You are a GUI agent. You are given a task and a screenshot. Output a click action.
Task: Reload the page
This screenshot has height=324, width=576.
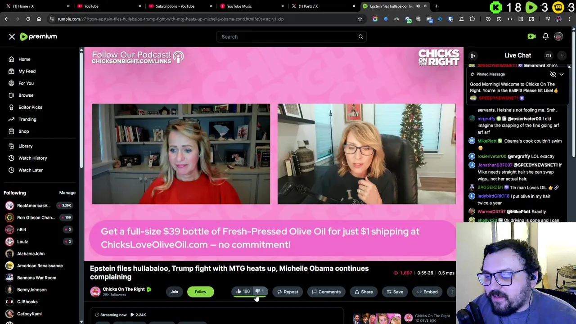tap(28, 19)
